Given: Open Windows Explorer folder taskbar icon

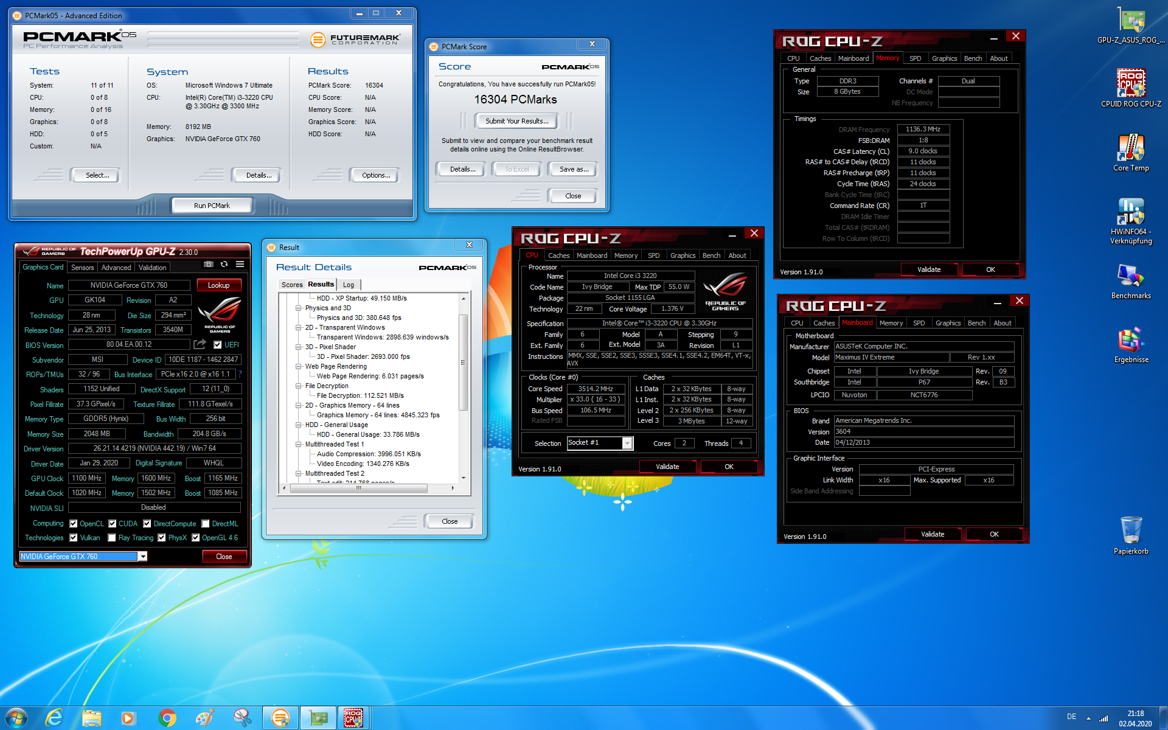Looking at the screenshot, I should tap(92, 718).
